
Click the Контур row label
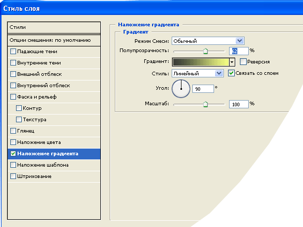point(32,108)
